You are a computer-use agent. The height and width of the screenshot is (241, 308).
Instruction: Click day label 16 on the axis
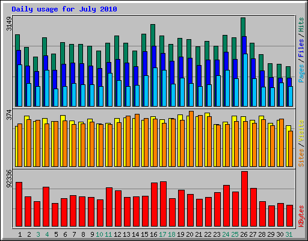pyautogui.click(x=153, y=234)
